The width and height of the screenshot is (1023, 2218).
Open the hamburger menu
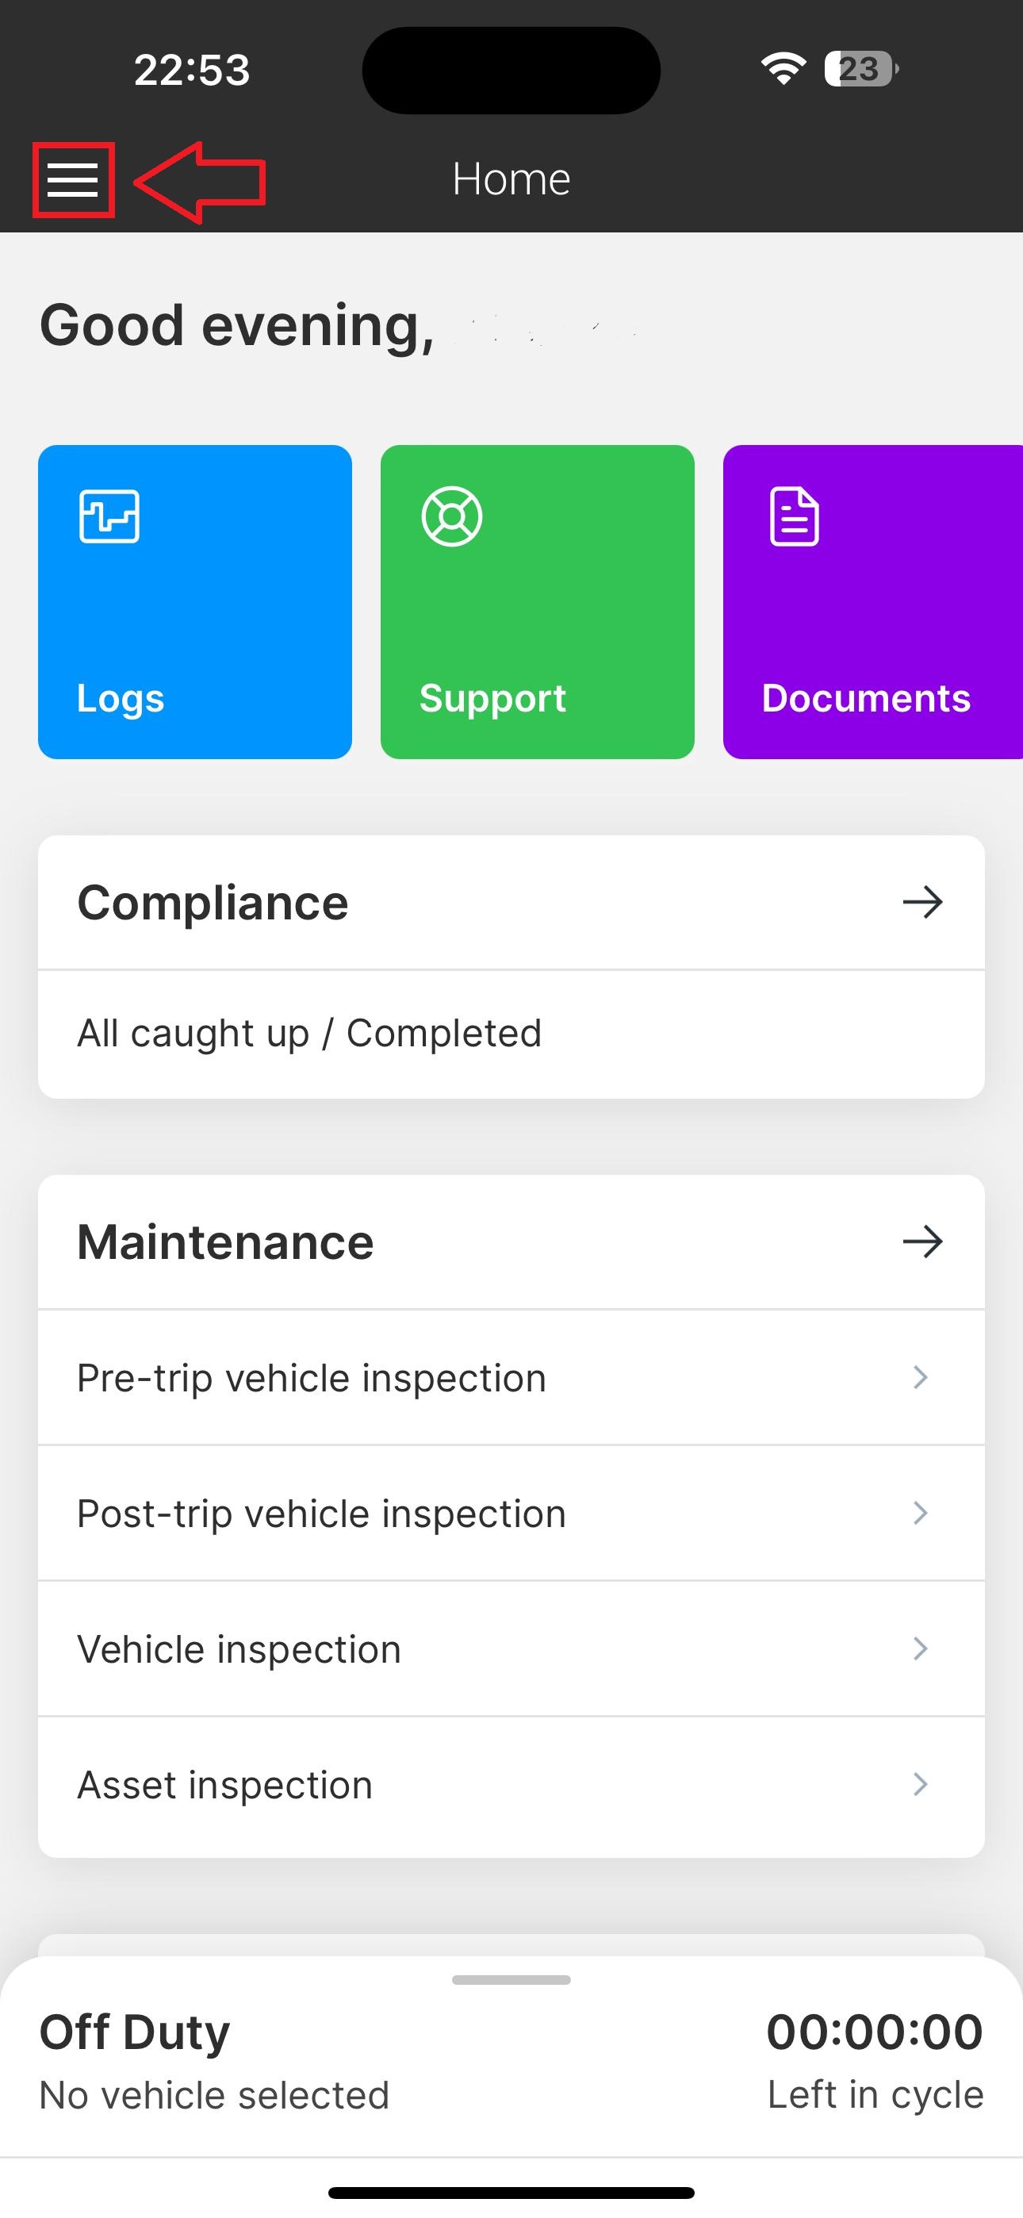click(73, 180)
